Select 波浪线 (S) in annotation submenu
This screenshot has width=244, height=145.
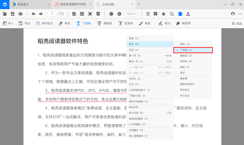pyautogui.click(x=193, y=61)
